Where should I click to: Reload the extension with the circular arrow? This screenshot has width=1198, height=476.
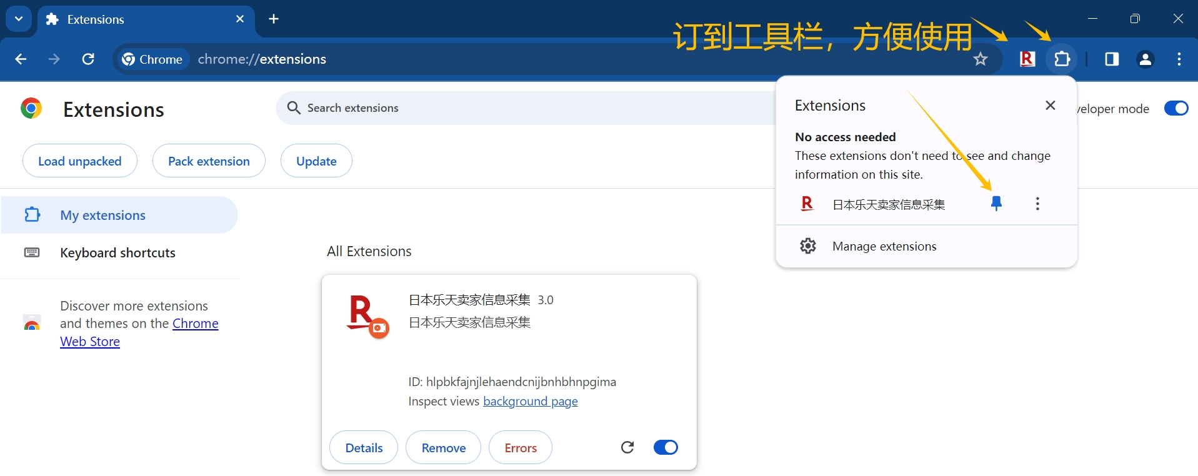coord(627,447)
